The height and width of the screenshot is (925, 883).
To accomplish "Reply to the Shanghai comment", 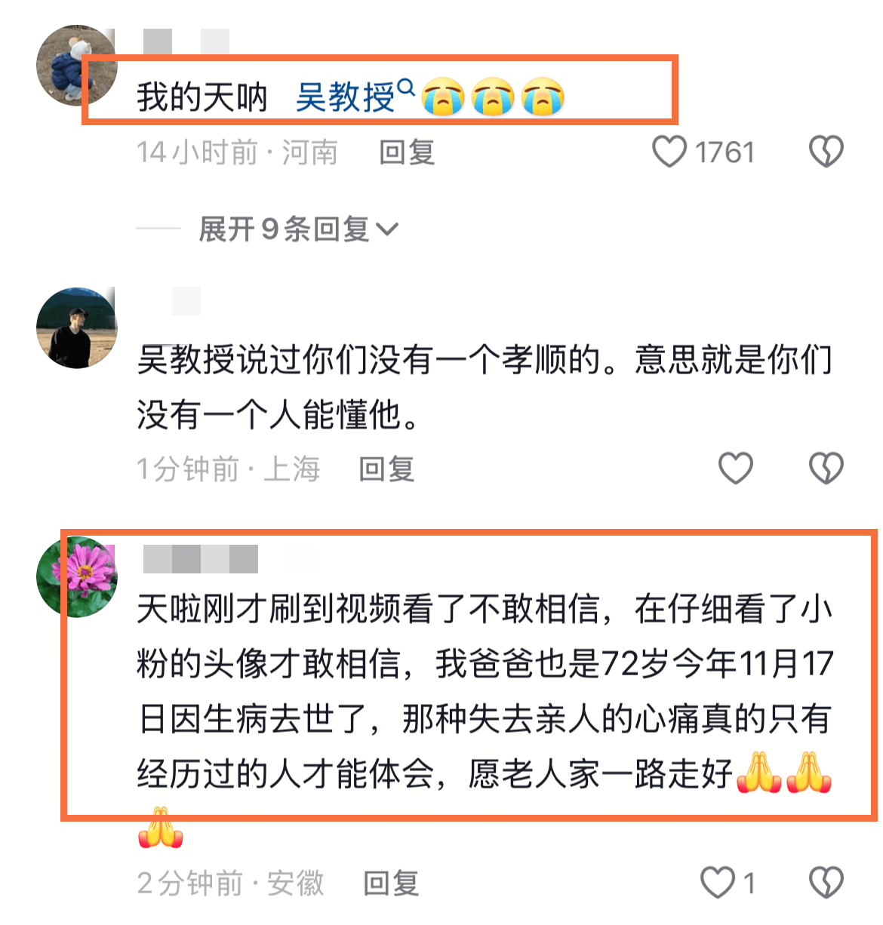I will pyautogui.click(x=386, y=469).
